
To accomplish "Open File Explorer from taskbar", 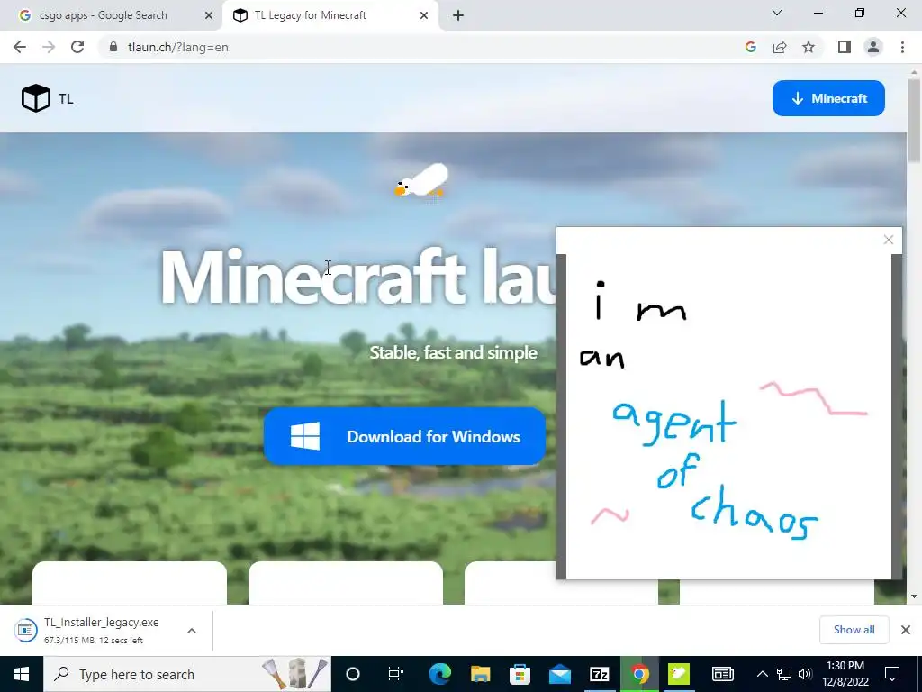I will coord(481,674).
